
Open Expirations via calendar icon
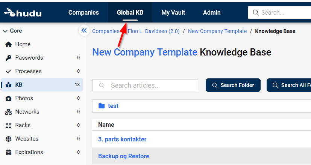[x=8, y=152]
